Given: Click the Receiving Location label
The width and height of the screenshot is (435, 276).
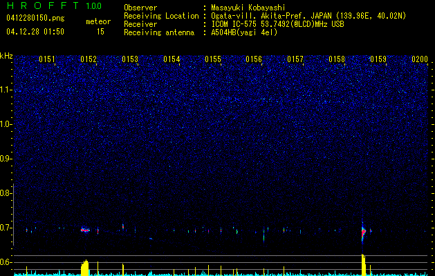Looking at the screenshot, I should click(x=161, y=16).
